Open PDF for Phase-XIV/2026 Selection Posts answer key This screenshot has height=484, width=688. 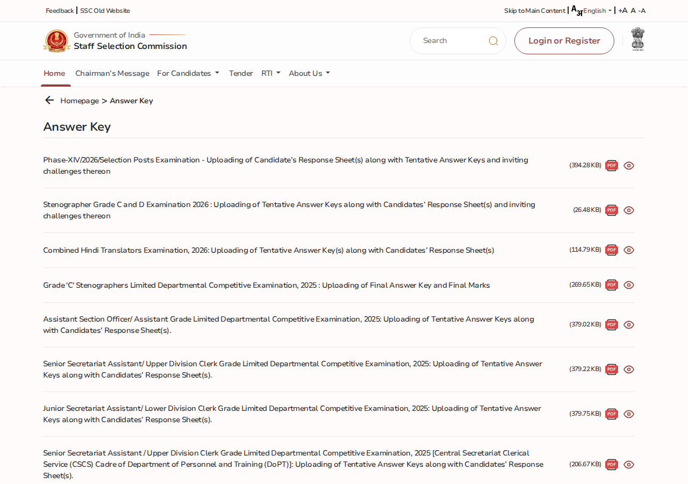612,166
